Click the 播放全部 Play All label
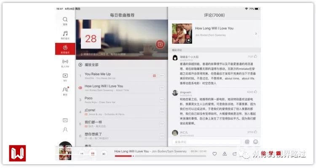 91,65
